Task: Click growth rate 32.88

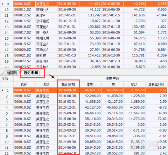Action: (162, 113)
